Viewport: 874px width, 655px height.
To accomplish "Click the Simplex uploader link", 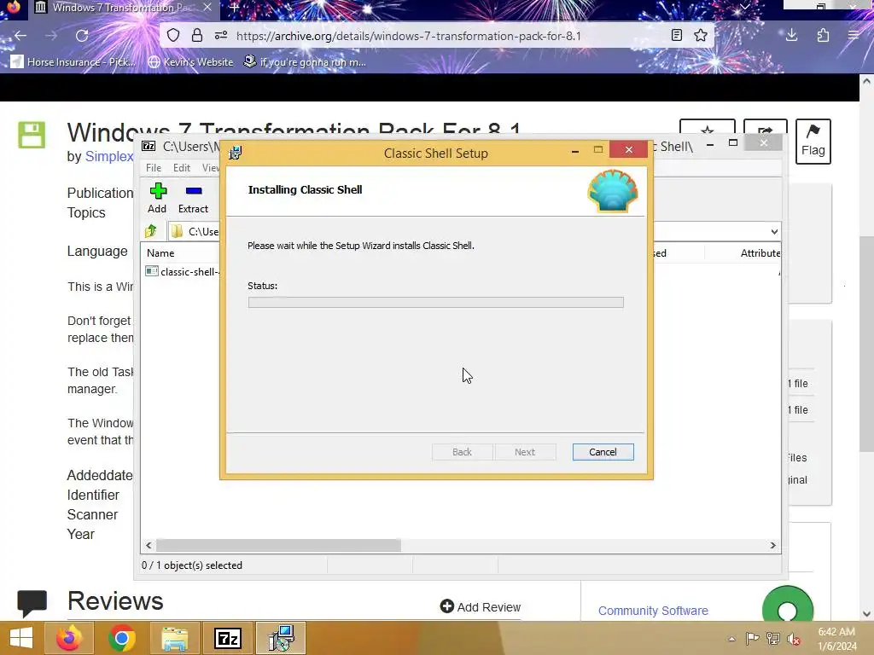I will (x=109, y=157).
